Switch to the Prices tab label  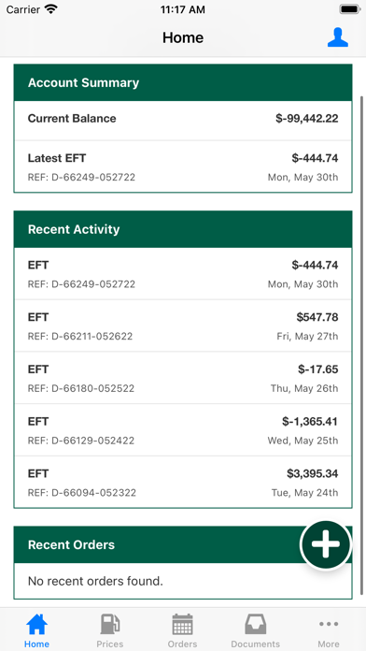tap(110, 644)
